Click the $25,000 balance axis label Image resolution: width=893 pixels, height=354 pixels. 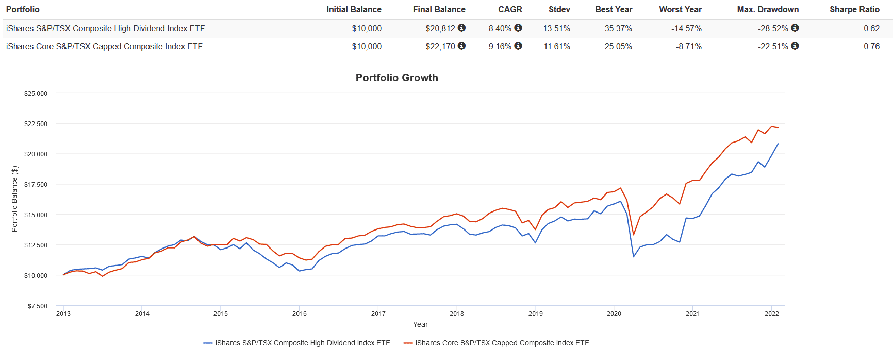[36, 94]
